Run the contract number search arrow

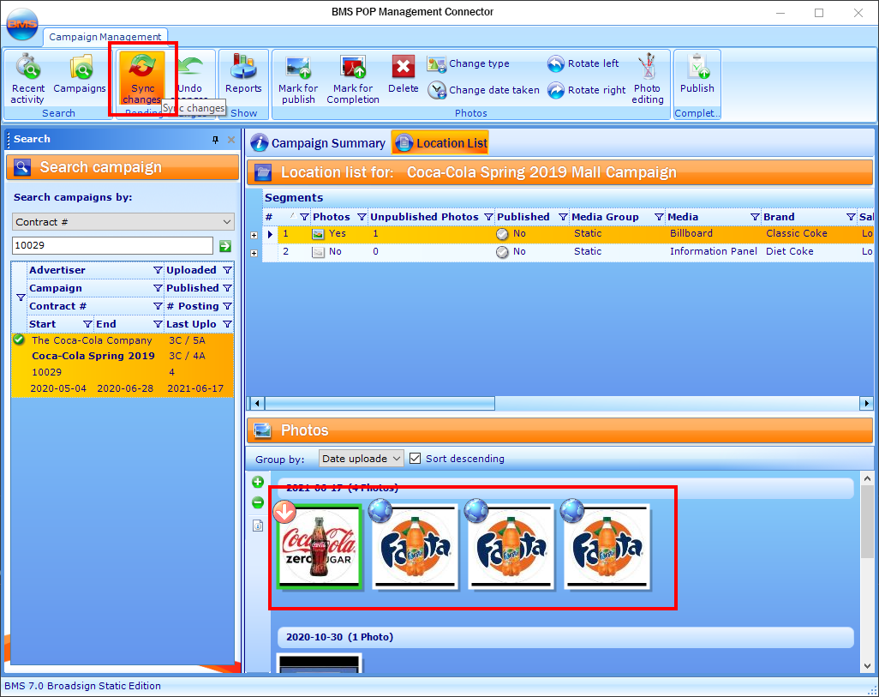[225, 246]
